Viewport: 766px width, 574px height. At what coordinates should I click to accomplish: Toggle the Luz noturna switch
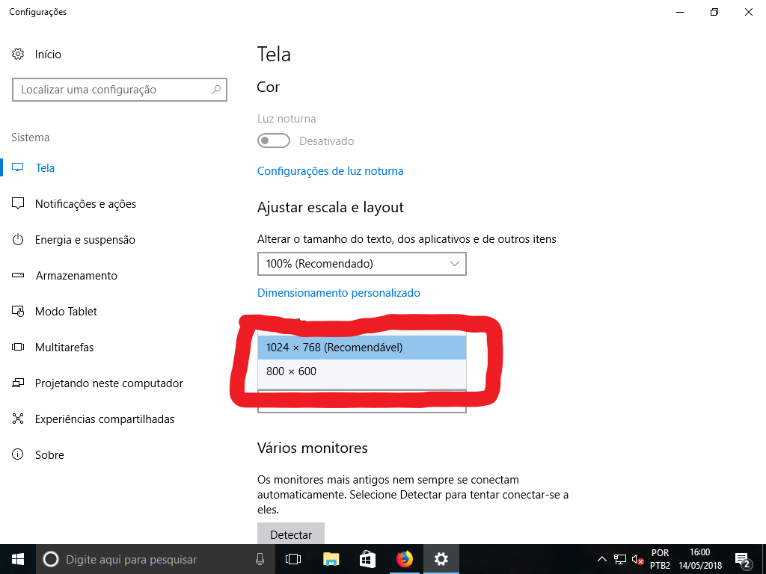pyautogui.click(x=274, y=141)
